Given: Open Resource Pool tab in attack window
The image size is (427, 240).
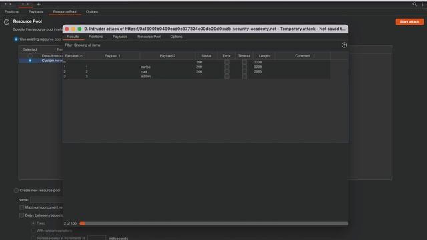Looking at the screenshot, I should (x=149, y=37).
